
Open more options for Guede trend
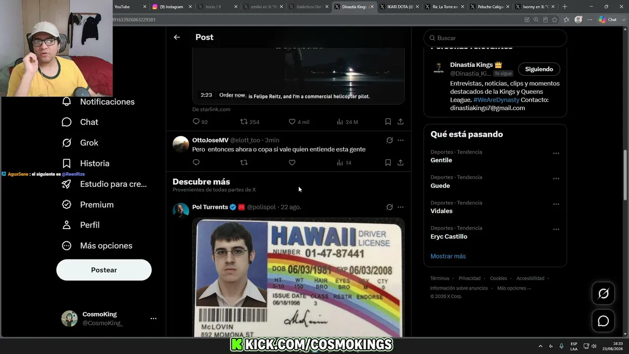click(x=556, y=178)
